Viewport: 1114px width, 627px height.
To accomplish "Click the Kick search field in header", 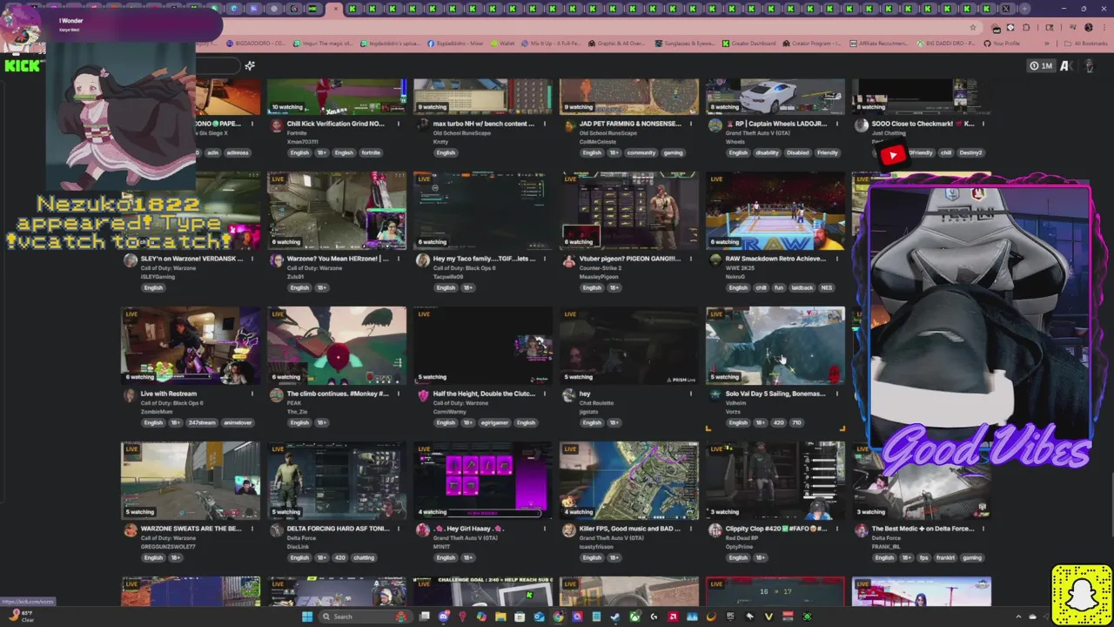I will [x=218, y=65].
